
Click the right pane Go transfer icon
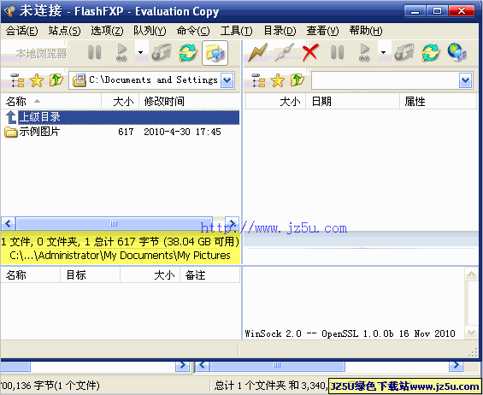click(364, 53)
